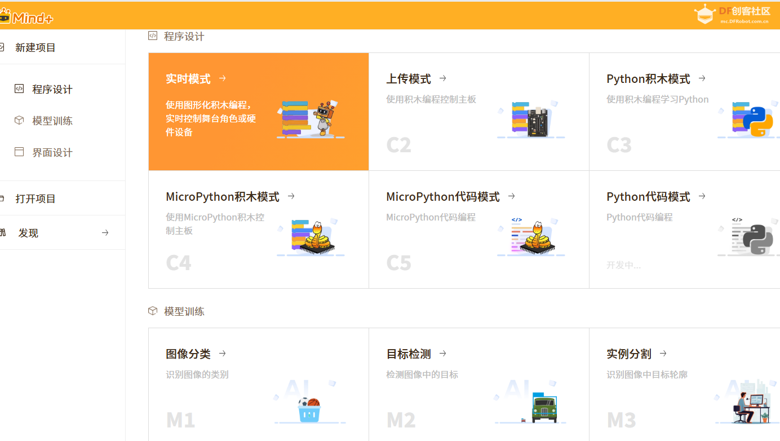Image resolution: width=780 pixels, height=441 pixels.
Task: Expand the 发现 arrow
Action: click(105, 233)
